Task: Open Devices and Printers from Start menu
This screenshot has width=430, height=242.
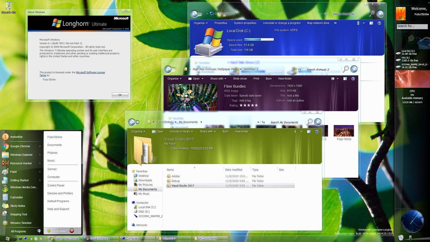Action: pyautogui.click(x=60, y=193)
